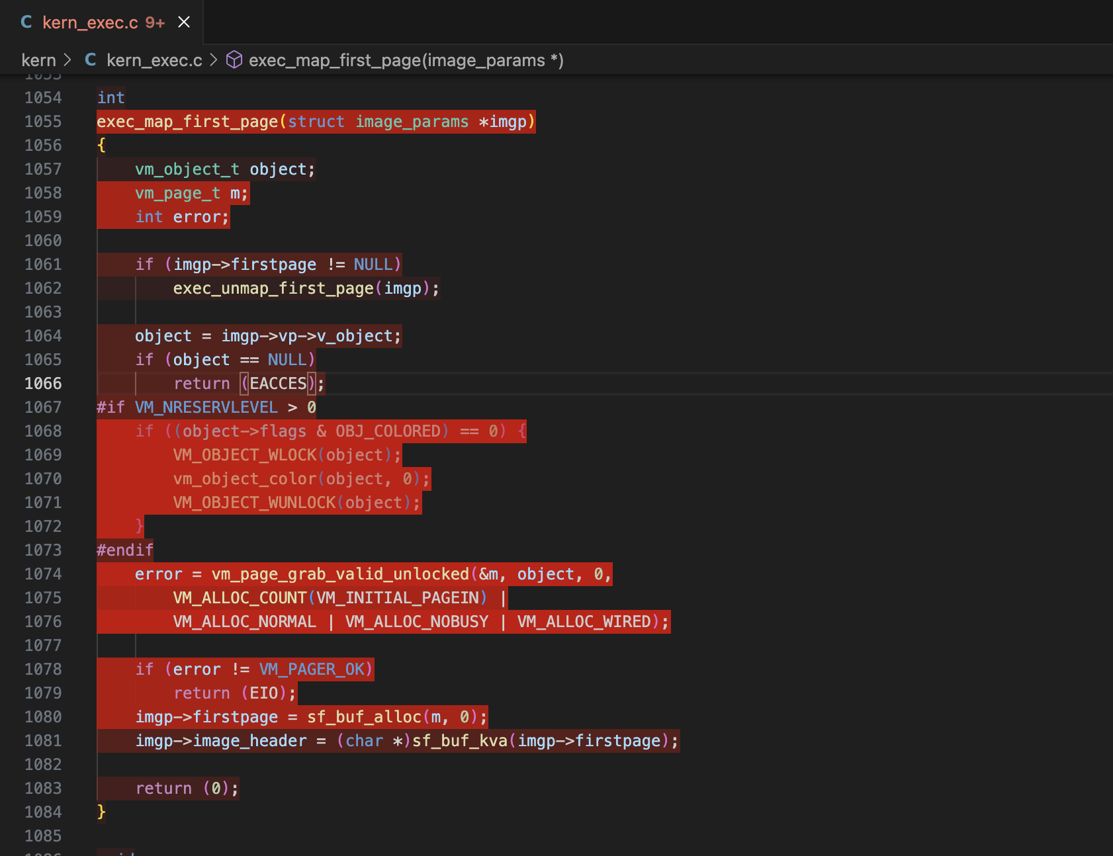Click VM_ALLOC_NOBUSY flag
Viewport: 1113px width, 856px height.
(x=417, y=622)
